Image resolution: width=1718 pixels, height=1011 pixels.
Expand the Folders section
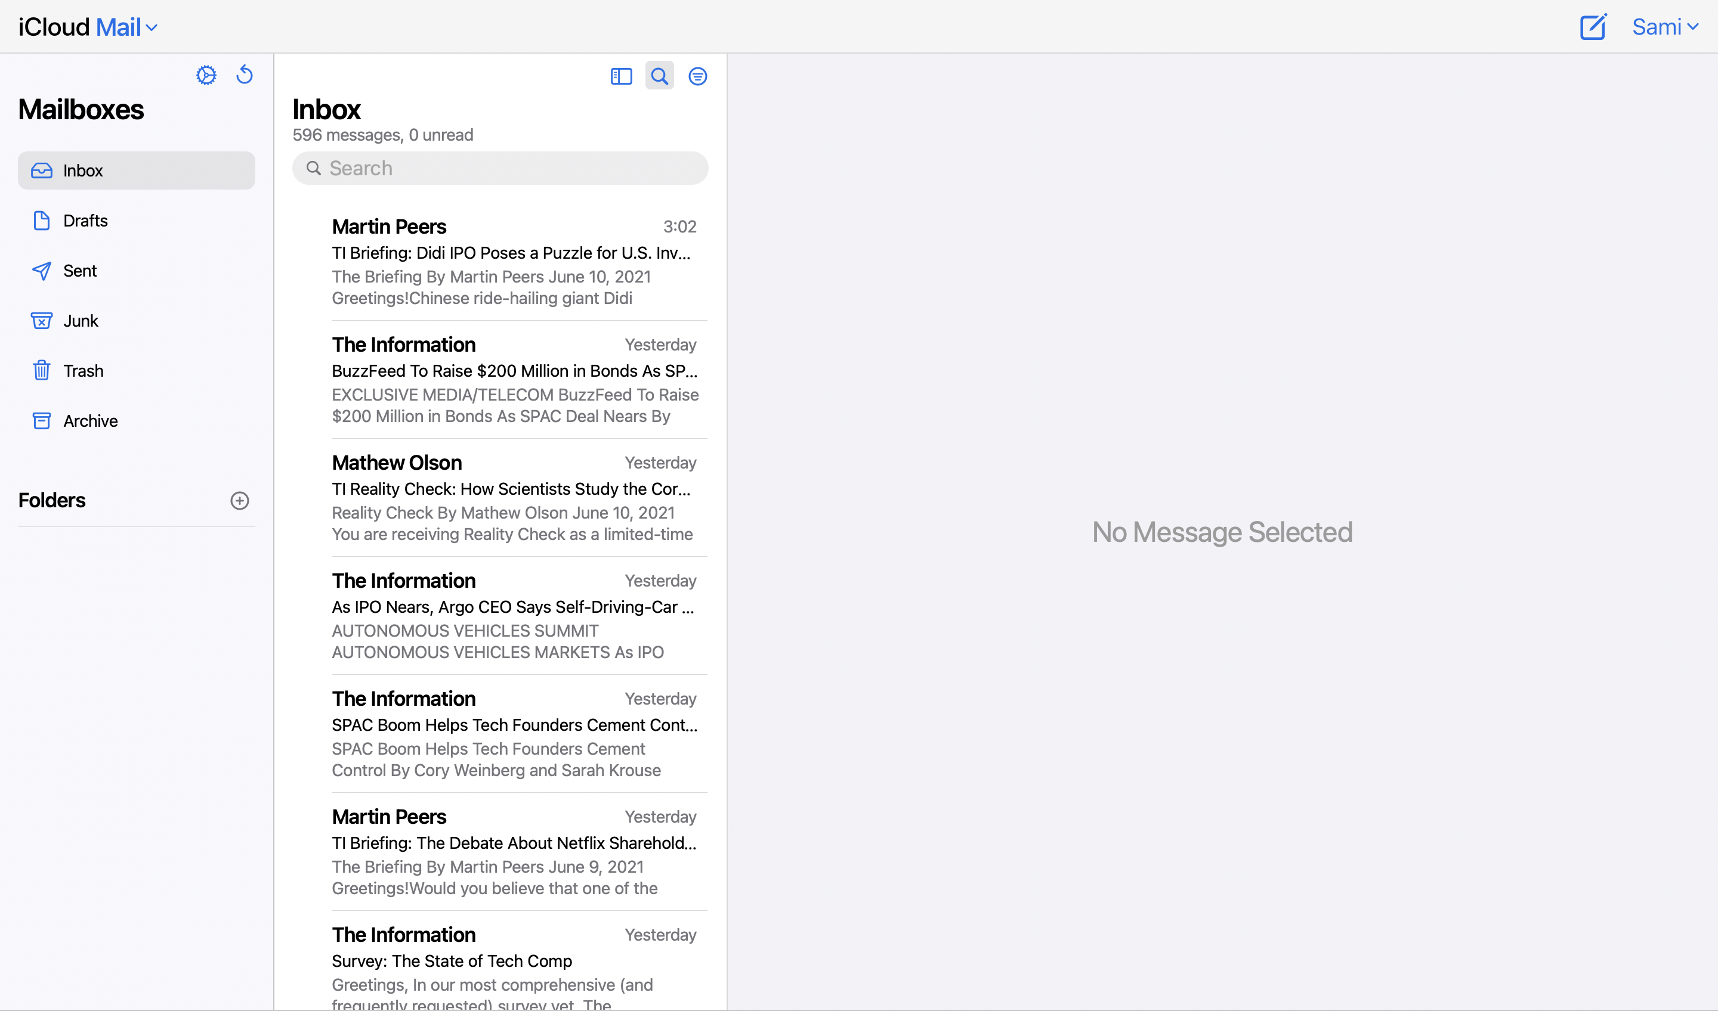52,500
